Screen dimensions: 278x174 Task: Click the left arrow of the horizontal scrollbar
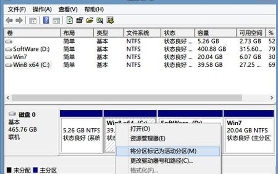8,98
